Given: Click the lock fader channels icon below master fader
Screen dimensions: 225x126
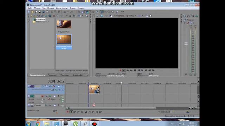Looking at the screenshot, I should tap(186, 75).
